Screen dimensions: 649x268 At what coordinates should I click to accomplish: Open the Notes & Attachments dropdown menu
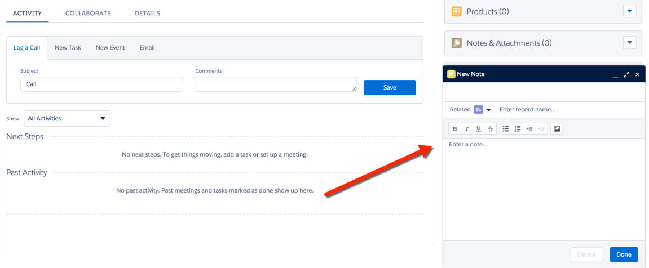tap(629, 43)
